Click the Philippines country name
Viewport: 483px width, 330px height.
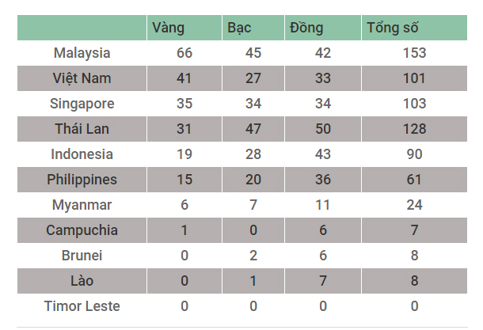tap(82, 180)
